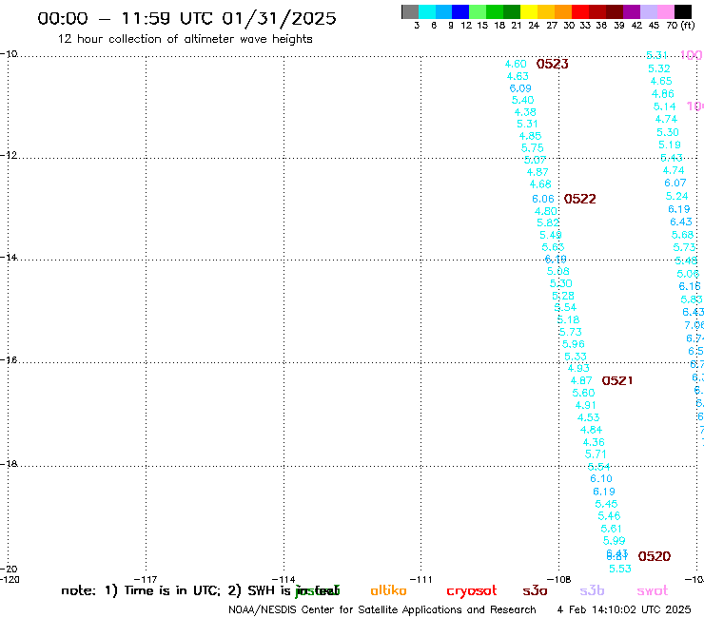Click the s3b satellite legend name

pos(592,590)
